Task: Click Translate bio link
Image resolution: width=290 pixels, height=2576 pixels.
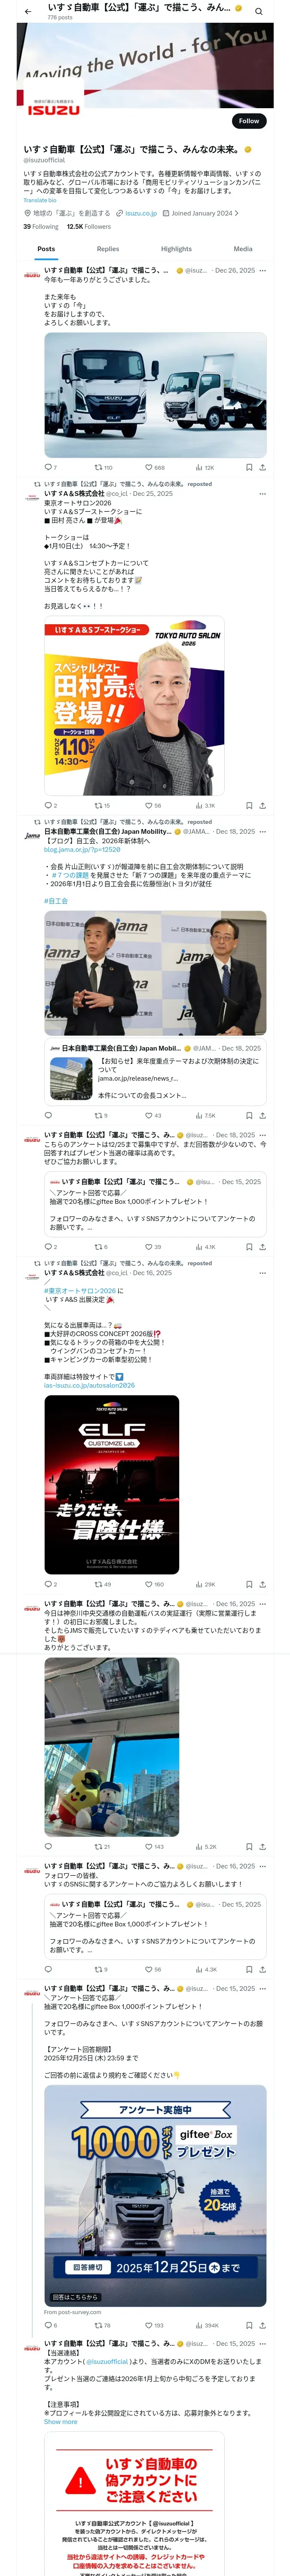Action: [x=40, y=200]
